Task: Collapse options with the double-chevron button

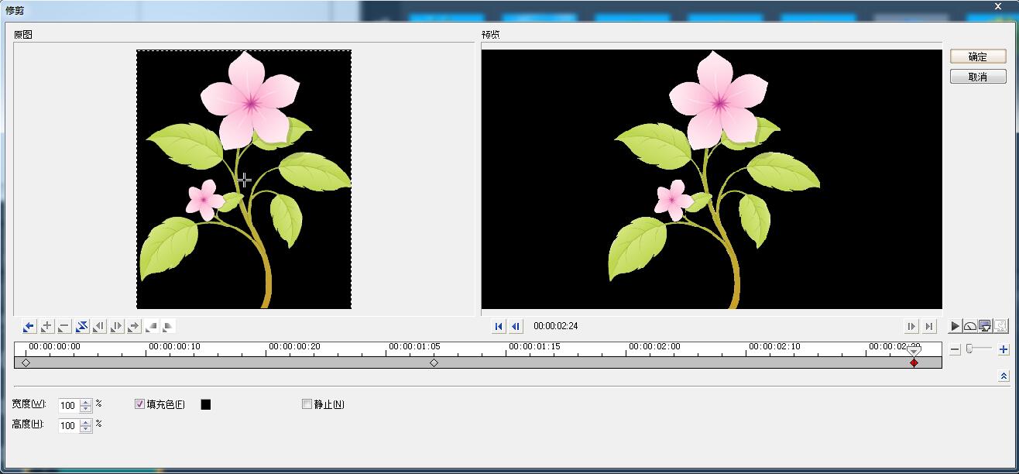Action: point(1004,376)
